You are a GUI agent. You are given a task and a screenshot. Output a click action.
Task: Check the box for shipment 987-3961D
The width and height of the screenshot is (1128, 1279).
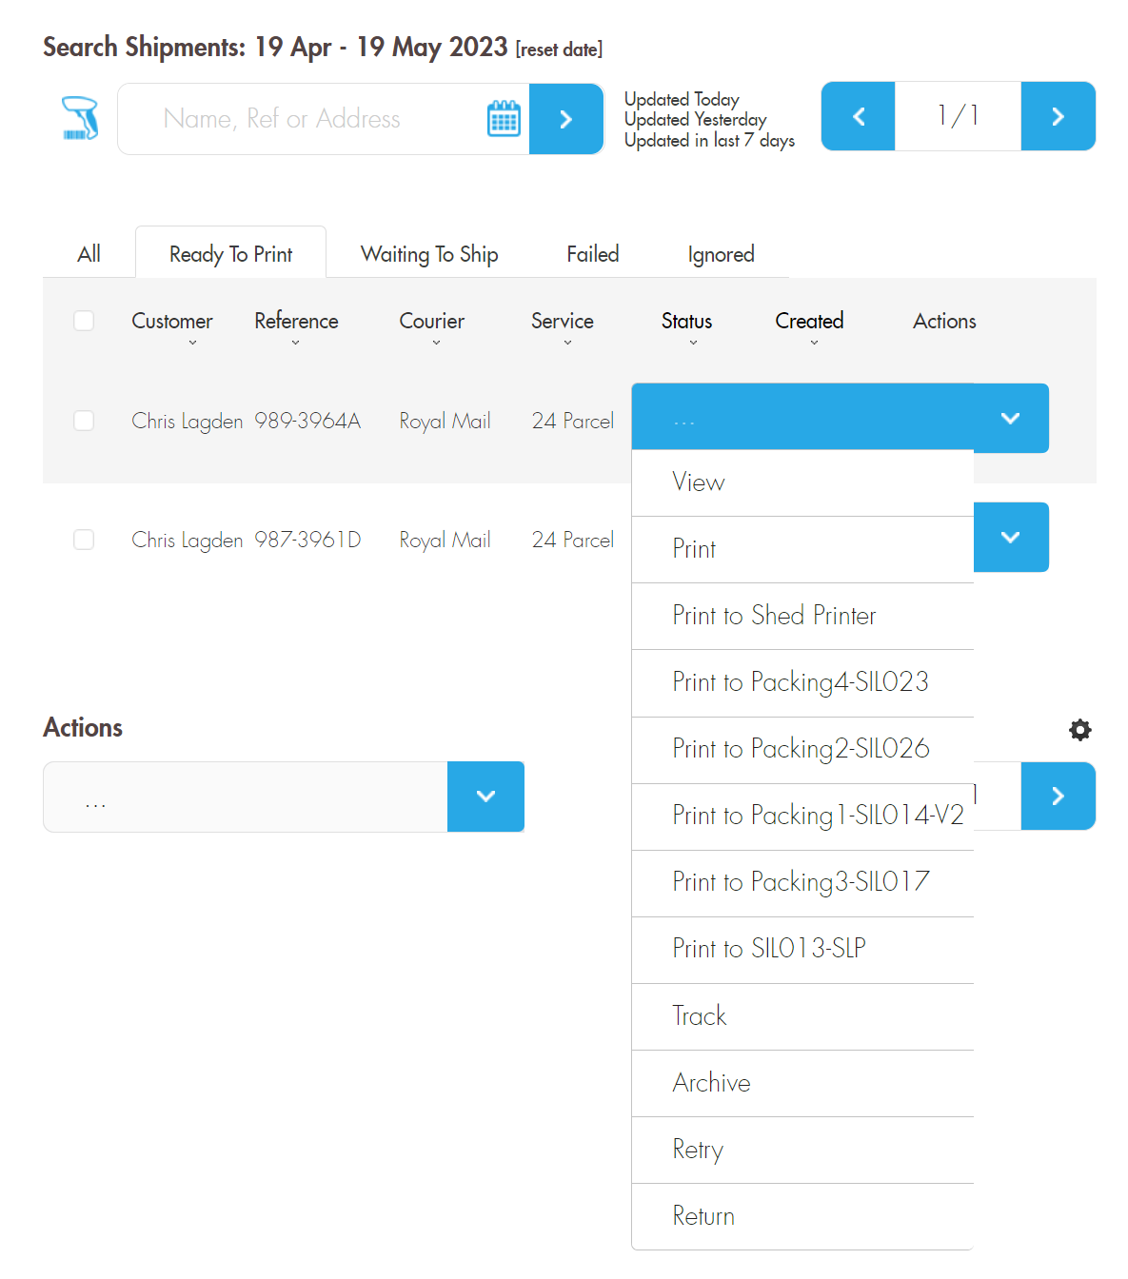(x=84, y=540)
